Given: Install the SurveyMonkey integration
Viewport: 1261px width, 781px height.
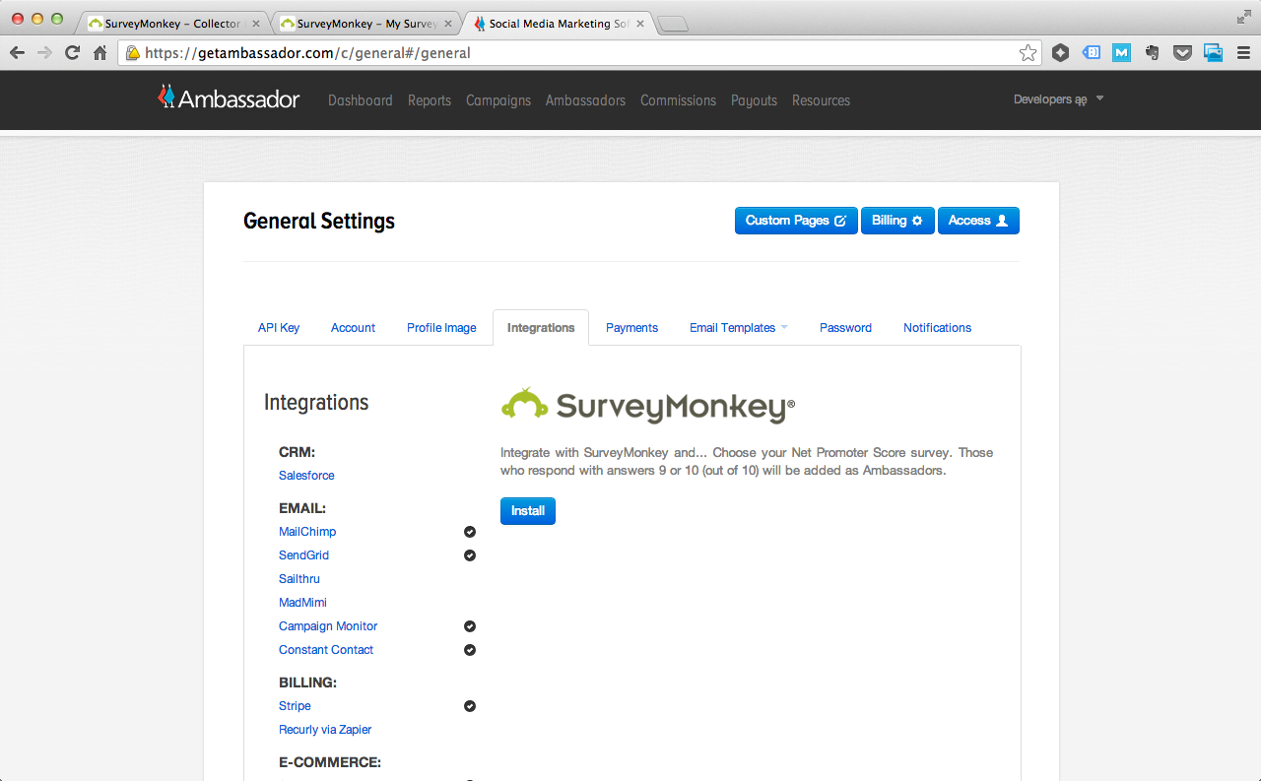Looking at the screenshot, I should tap(527, 511).
